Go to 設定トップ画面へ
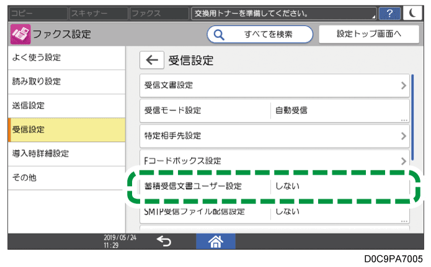 369,34
